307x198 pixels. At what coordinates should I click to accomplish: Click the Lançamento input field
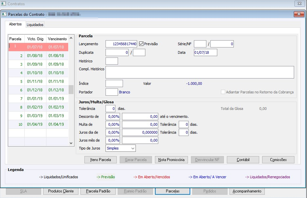click(121, 44)
